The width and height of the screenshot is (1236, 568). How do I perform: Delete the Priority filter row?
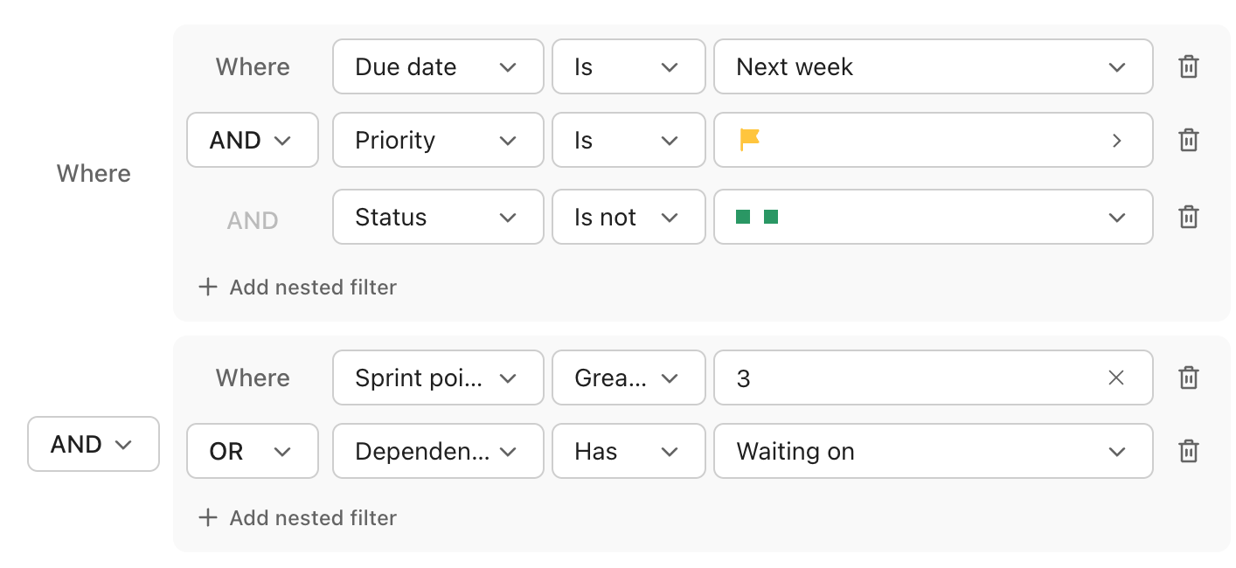pyautogui.click(x=1188, y=141)
